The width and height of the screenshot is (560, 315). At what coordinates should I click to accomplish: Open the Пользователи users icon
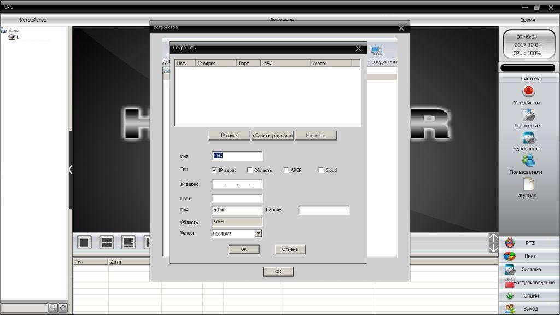(528, 161)
